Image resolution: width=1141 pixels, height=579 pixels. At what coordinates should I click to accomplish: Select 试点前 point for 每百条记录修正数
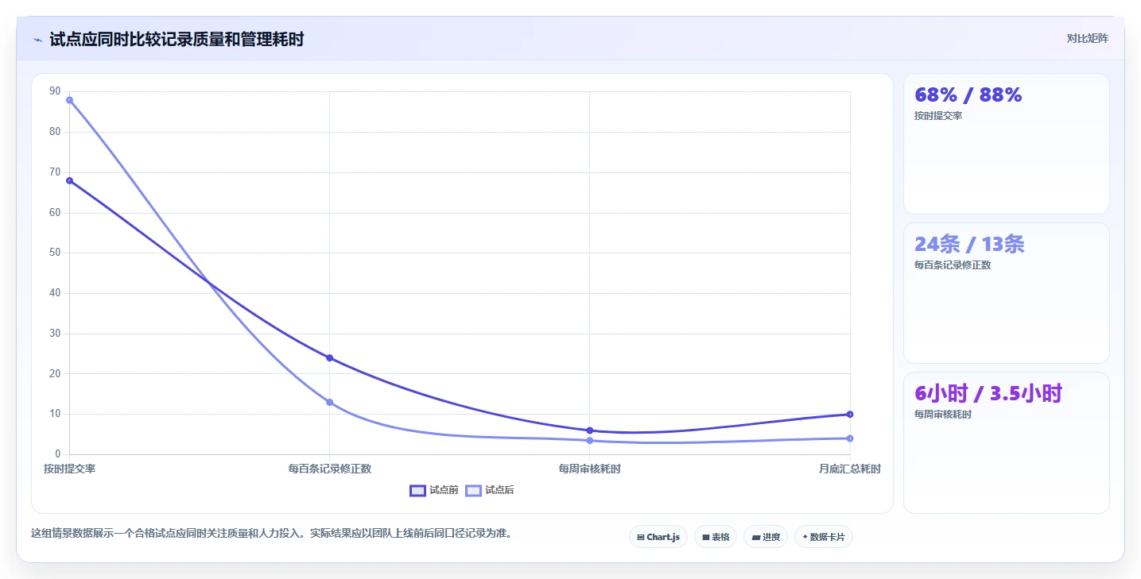[x=329, y=357]
